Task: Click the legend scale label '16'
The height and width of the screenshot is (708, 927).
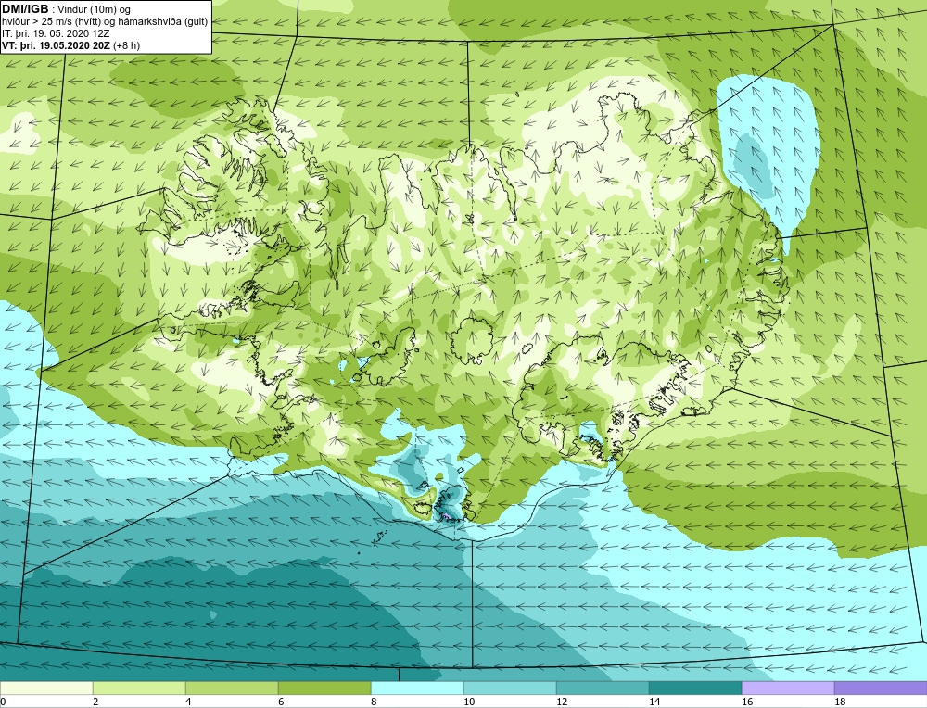Action: click(x=747, y=702)
